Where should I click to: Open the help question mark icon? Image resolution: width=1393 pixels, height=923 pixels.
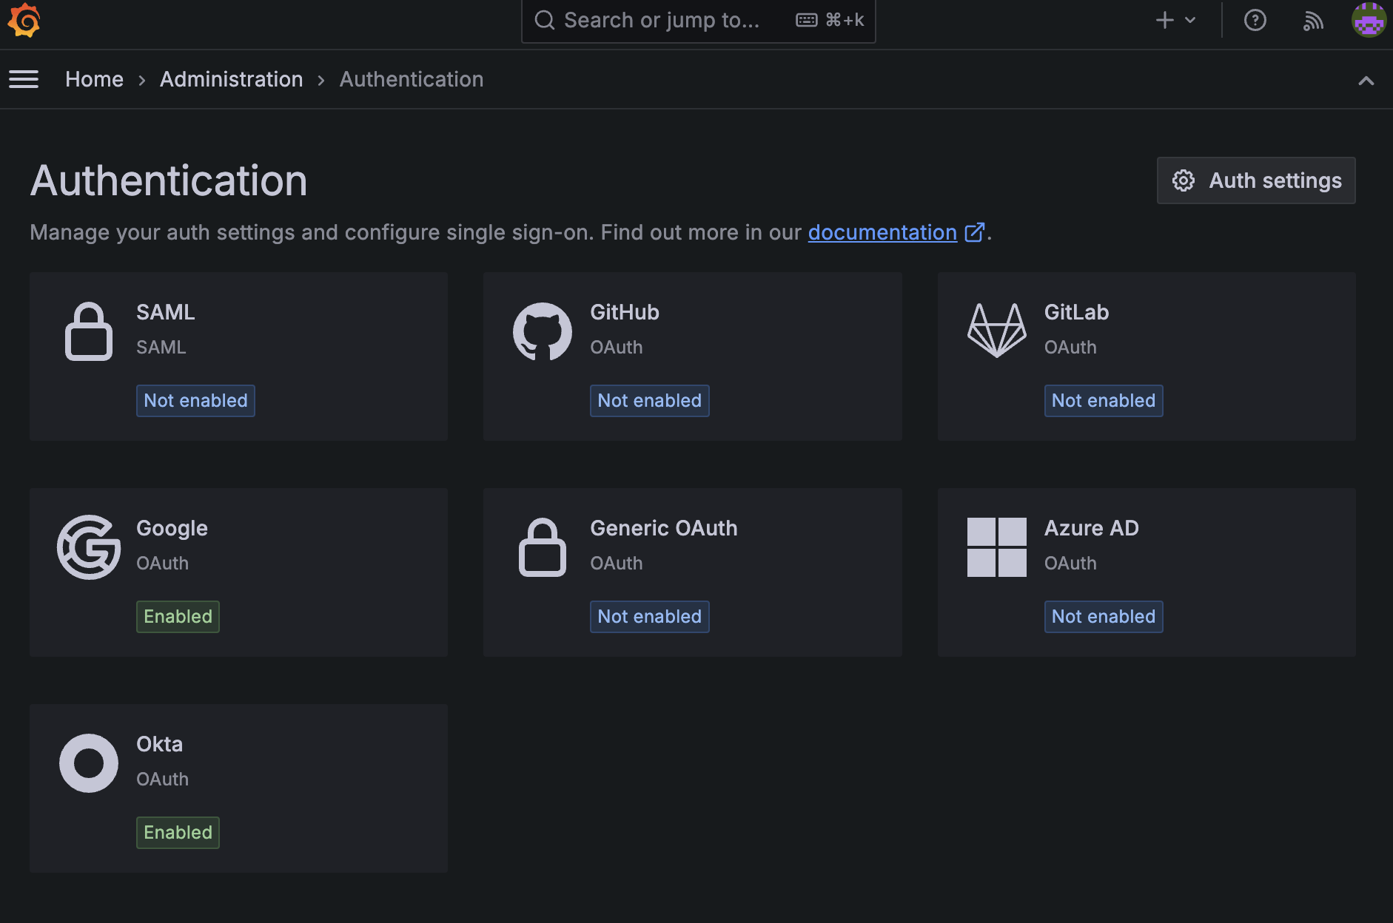tap(1255, 20)
